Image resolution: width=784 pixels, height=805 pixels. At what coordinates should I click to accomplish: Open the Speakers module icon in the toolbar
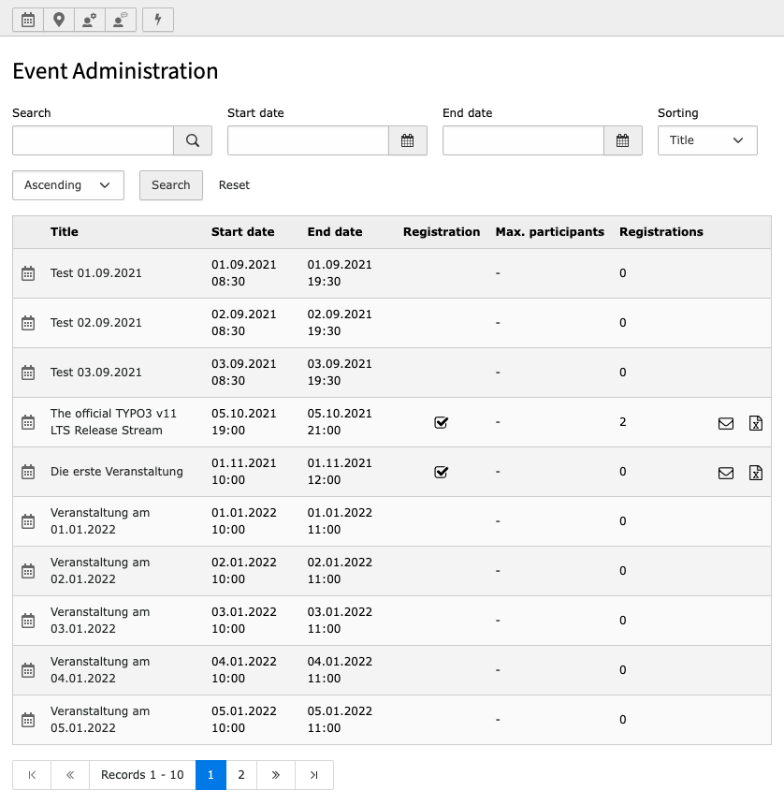click(120, 19)
